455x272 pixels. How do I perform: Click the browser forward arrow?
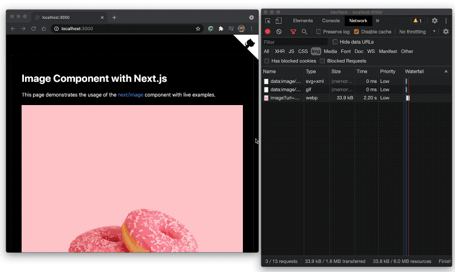pos(23,29)
